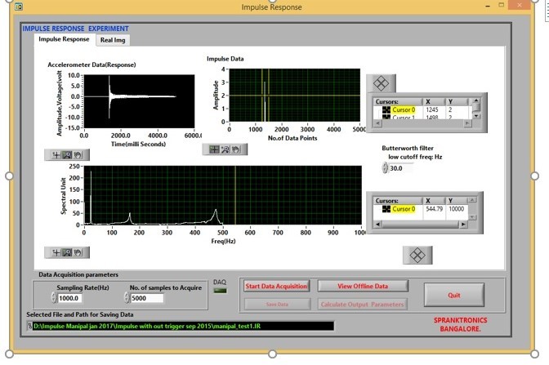Click X value 1245 in Impulse Data legend
This screenshot has height=365, width=549.
(432, 110)
